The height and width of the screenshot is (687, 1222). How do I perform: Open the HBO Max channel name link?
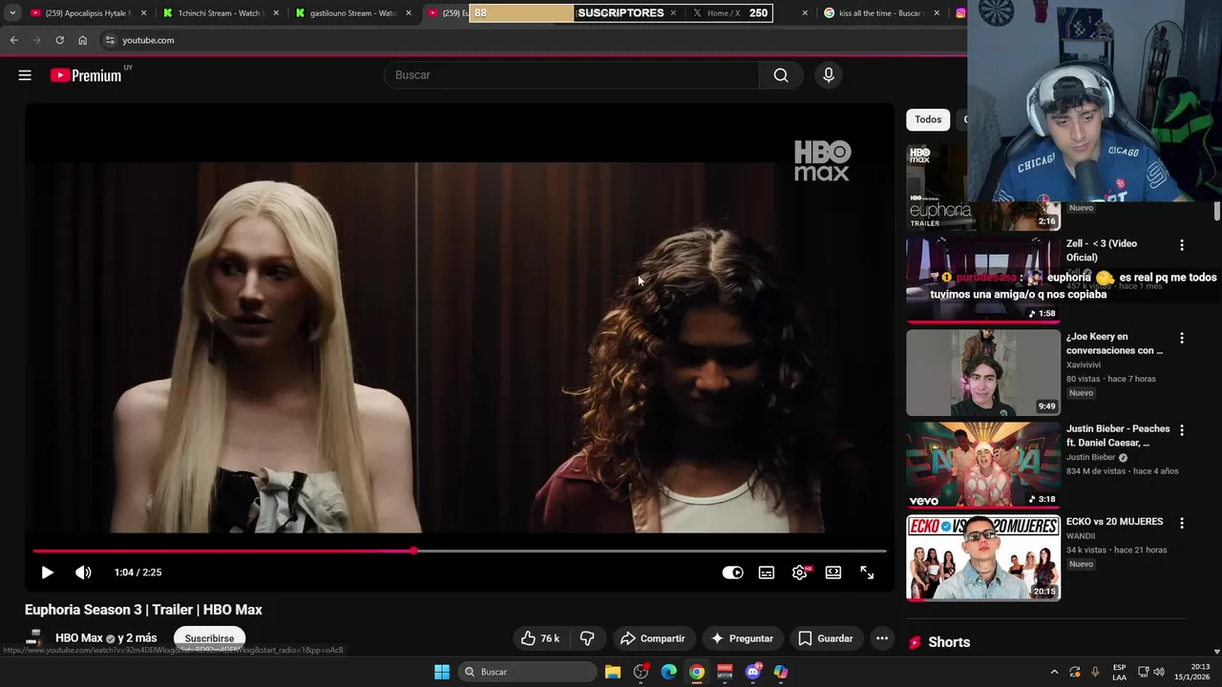coord(78,638)
